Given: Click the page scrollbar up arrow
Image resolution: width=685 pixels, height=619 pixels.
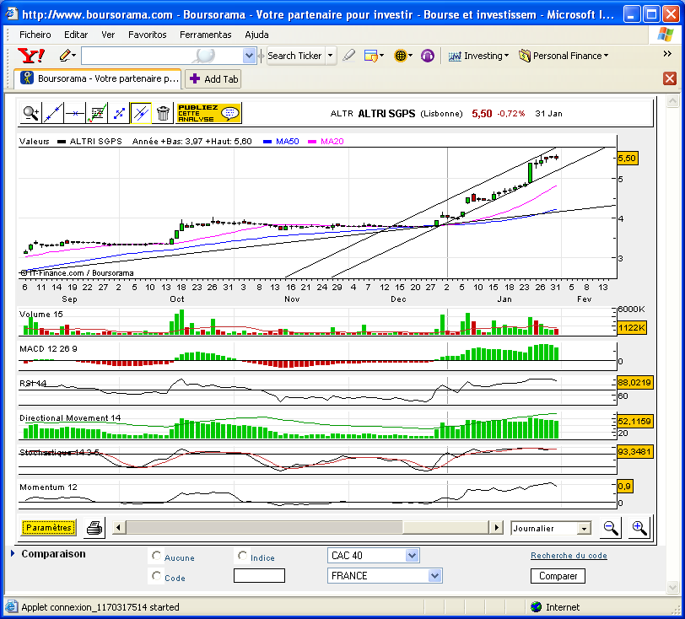Looking at the screenshot, I should 673,101.
